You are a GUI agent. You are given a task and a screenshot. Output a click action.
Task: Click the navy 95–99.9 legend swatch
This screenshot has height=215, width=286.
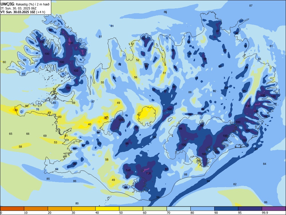coord(250,209)
